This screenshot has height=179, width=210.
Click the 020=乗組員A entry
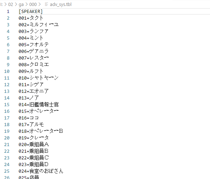coord(34,144)
